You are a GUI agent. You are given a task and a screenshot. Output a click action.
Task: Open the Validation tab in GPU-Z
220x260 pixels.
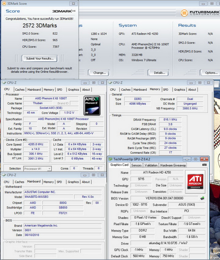pyautogui.click(x=151, y=165)
